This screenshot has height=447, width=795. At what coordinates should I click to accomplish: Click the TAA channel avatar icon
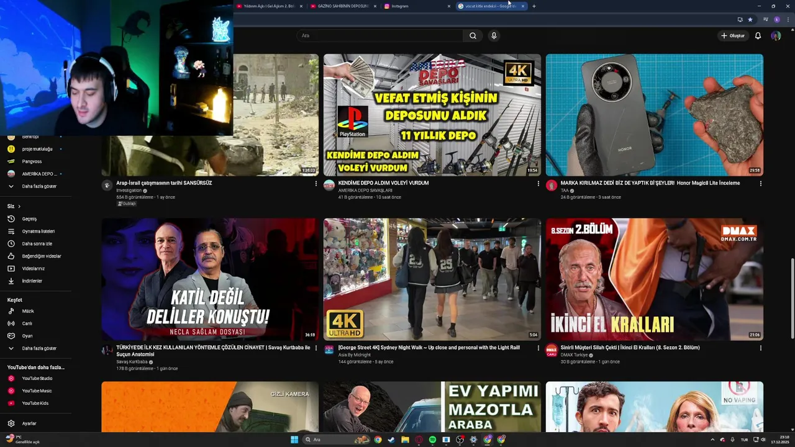[551, 186]
